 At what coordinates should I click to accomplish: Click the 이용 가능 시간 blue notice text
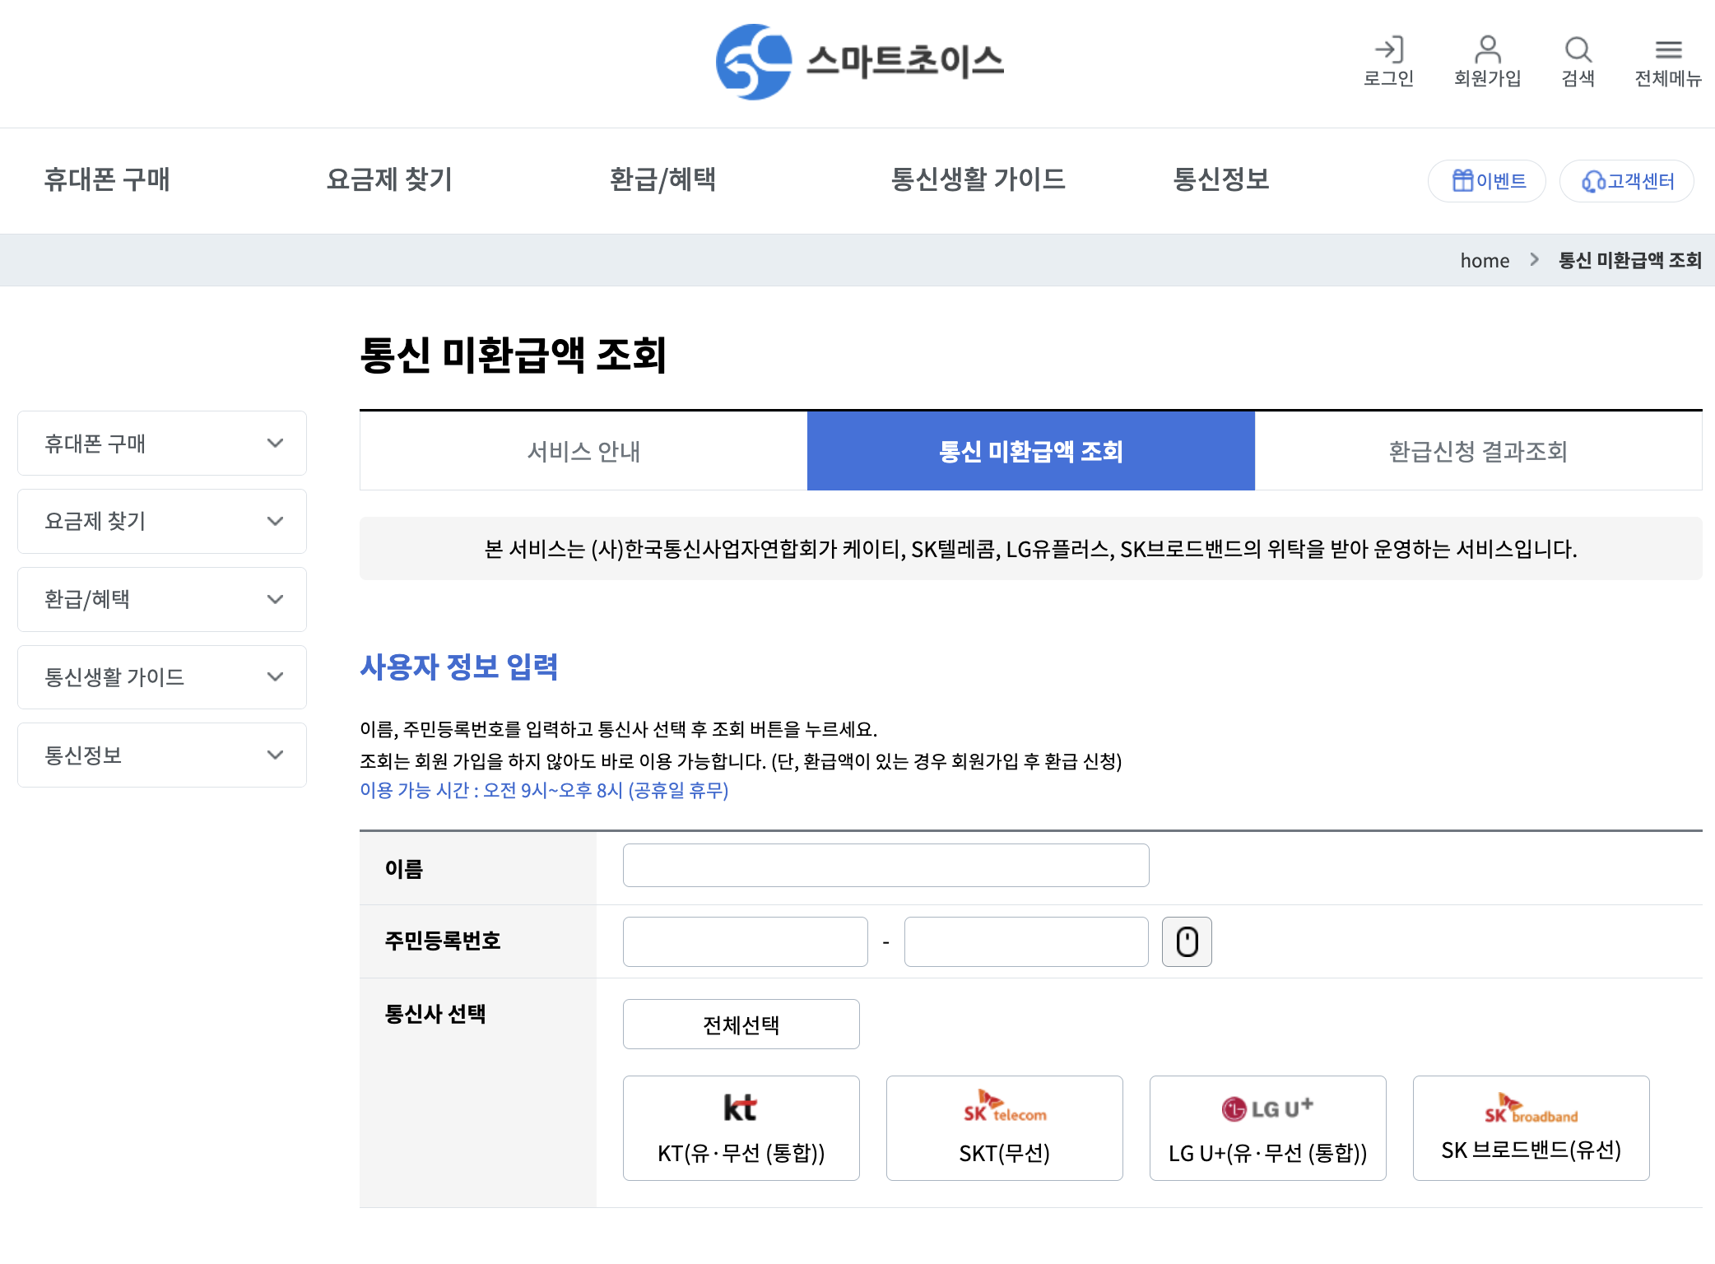[544, 791]
